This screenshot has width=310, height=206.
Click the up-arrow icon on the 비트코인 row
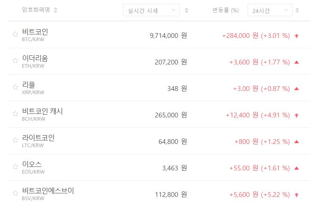[297, 36]
